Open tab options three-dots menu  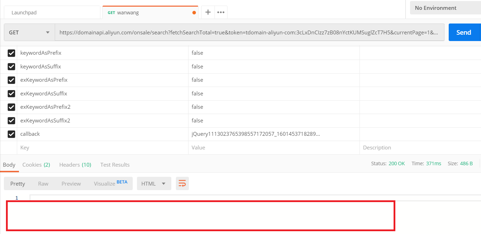(x=221, y=12)
